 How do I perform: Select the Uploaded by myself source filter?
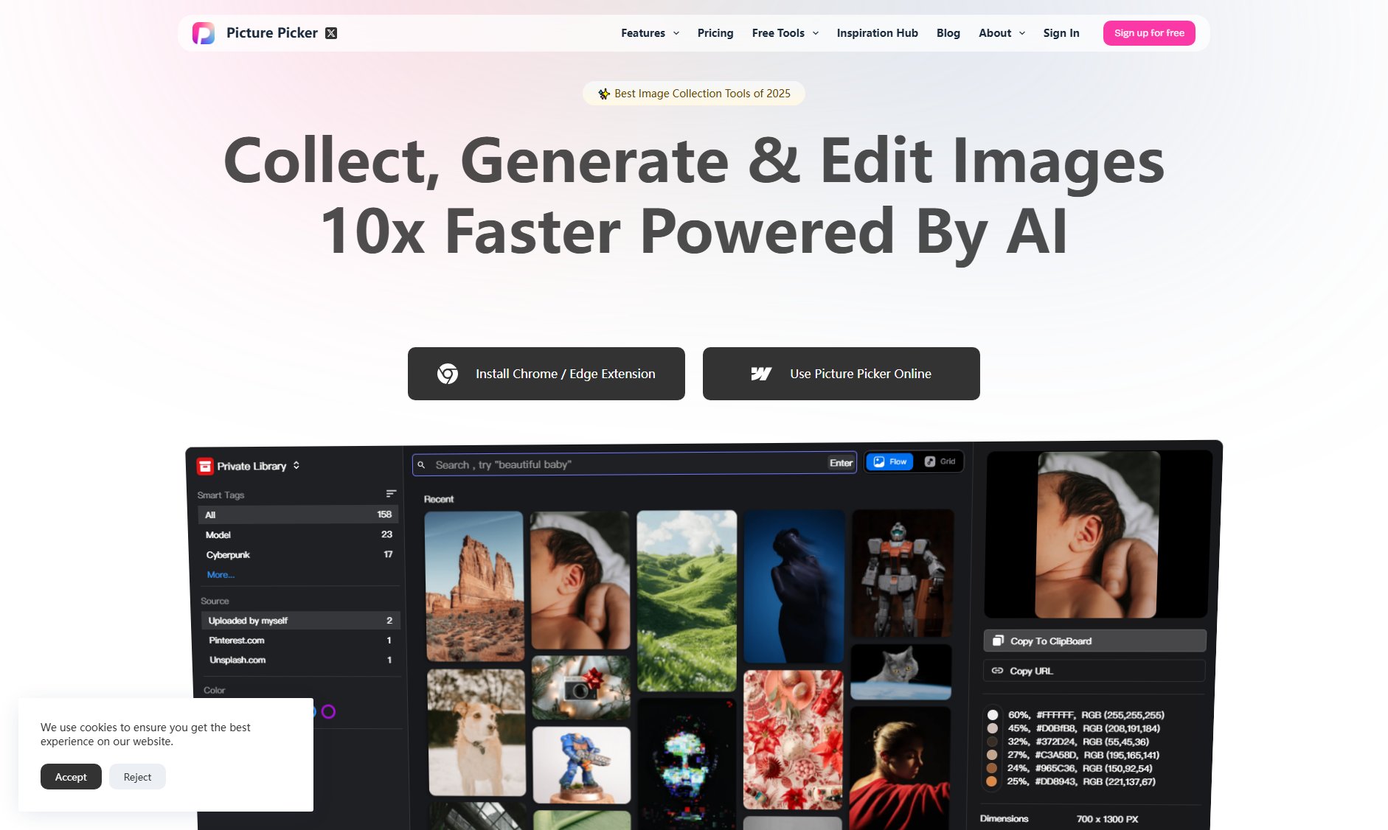point(248,620)
